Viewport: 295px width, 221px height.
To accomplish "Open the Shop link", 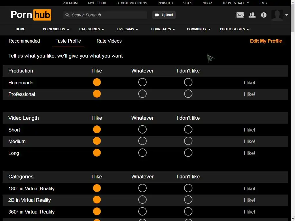I will pos(207,3).
